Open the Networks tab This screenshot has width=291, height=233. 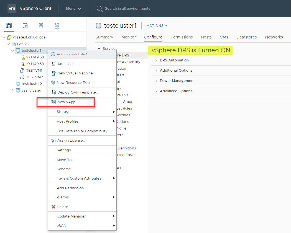point(274,37)
